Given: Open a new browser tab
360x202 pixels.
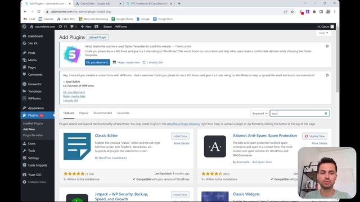Looking at the screenshot, I should (x=179, y=4).
